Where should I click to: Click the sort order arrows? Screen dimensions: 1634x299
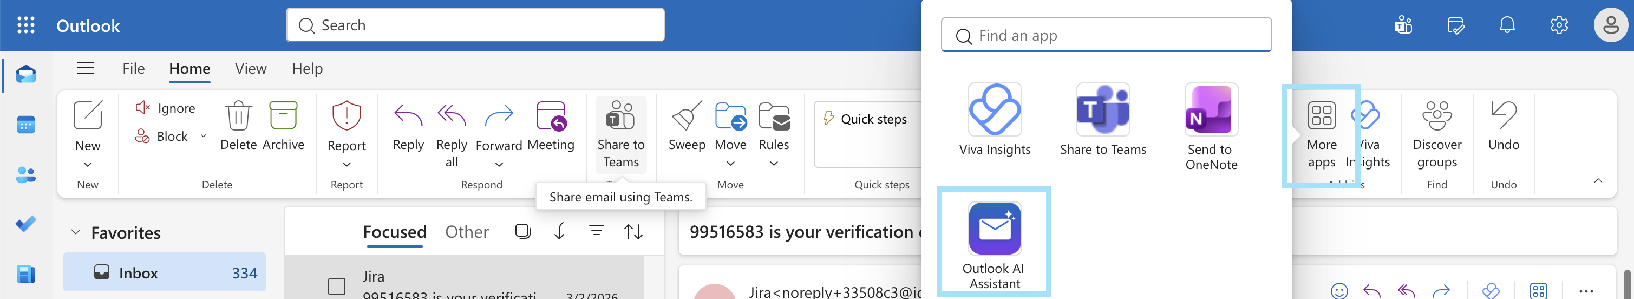(x=633, y=231)
